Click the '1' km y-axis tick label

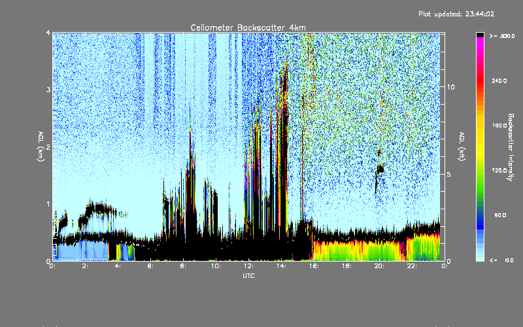[x=48, y=204]
